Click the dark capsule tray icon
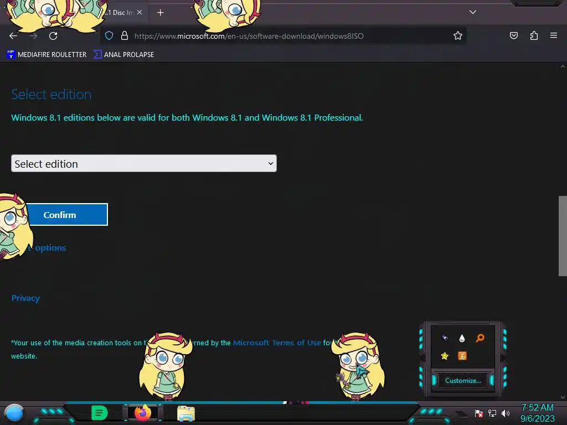Image resolution: width=567 pixels, height=425 pixels. (x=445, y=338)
